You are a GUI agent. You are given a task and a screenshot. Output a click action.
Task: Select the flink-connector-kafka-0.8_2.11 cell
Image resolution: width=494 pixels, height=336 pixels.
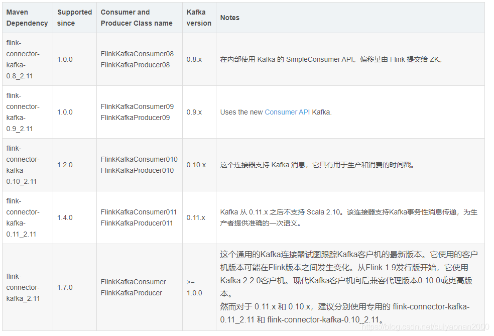point(22,59)
